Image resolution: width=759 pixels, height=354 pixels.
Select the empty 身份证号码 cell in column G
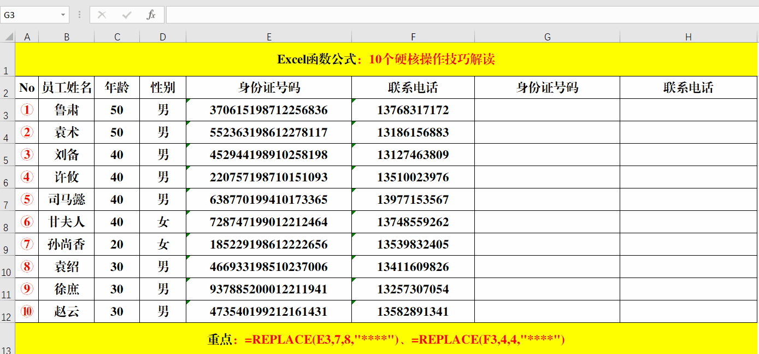point(546,87)
